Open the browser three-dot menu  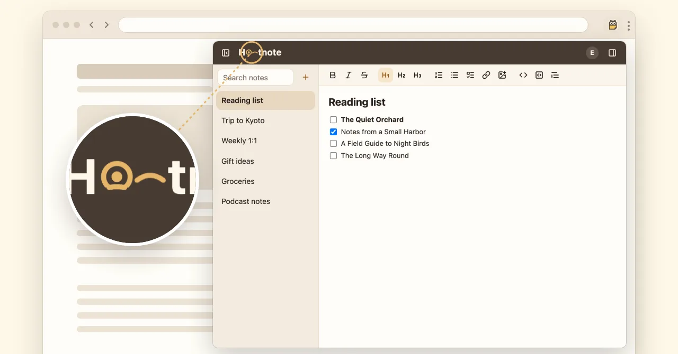click(629, 25)
